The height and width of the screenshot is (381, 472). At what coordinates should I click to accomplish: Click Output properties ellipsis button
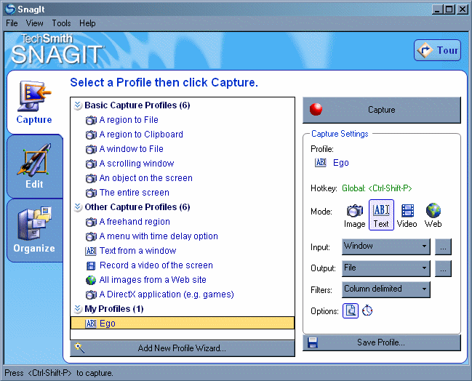point(443,268)
